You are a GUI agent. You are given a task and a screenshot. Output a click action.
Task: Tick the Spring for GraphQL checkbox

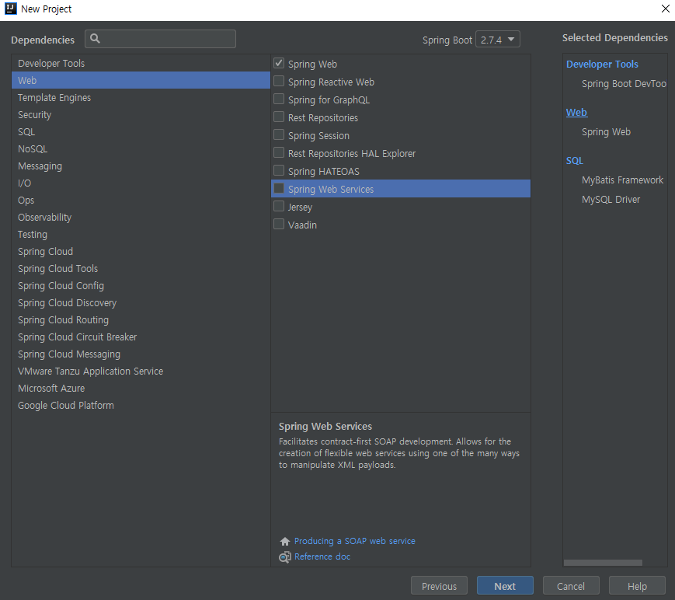point(279,99)
